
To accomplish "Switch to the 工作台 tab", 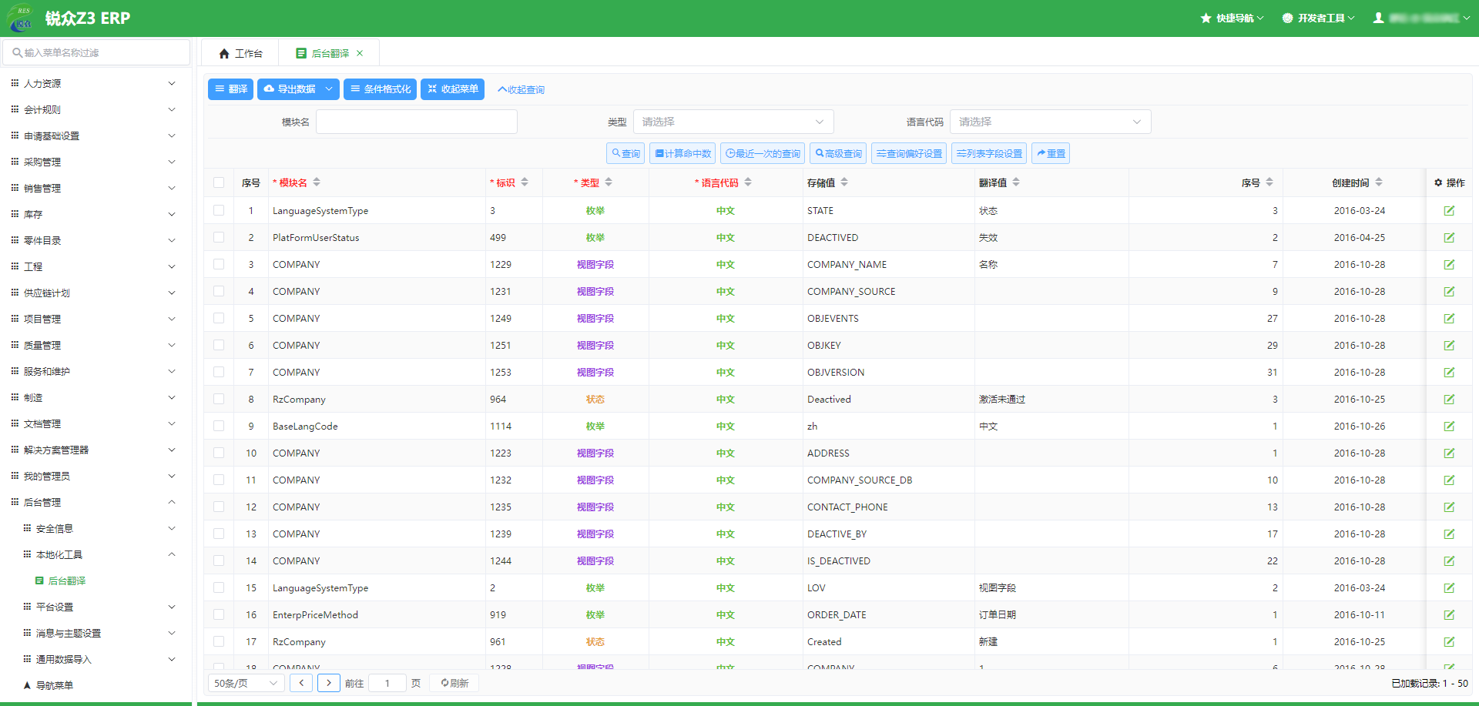I will tap(240, 53).
